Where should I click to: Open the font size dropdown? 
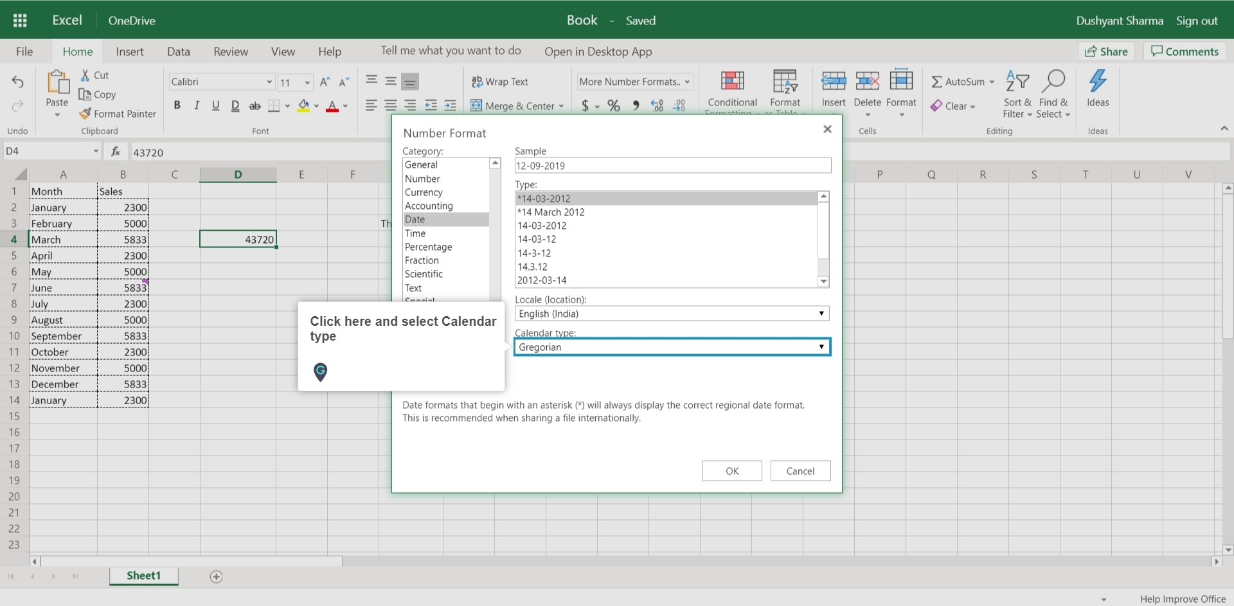307,82
